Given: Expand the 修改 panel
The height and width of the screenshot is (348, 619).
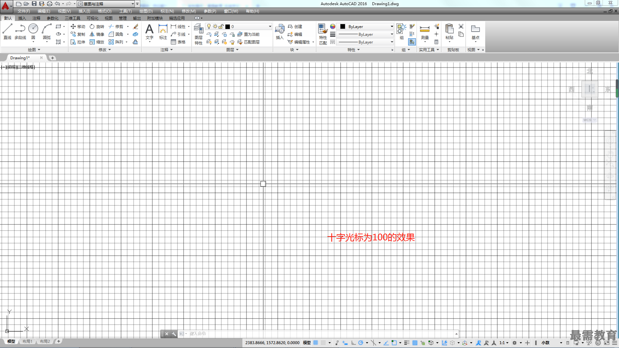Looking at the screenshot, I should [104, 50].
